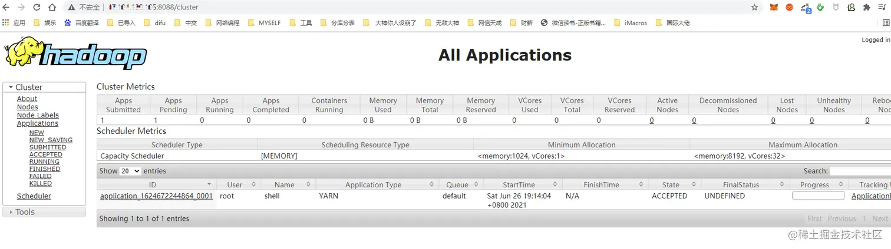Open the 微信读书 bookmark
Image resolution: width=891 pixels, height=249 pixels.
tap(573, 23)
